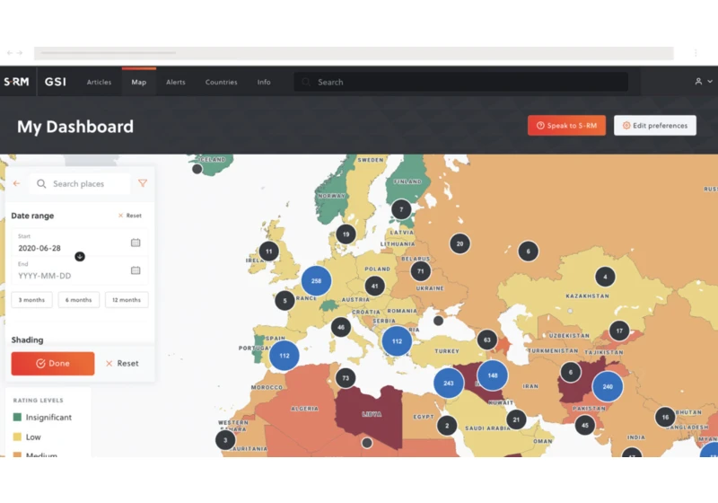This screenshot has width=718, height=503.
Task: Open Edit preferences
Action: (655, 126)
